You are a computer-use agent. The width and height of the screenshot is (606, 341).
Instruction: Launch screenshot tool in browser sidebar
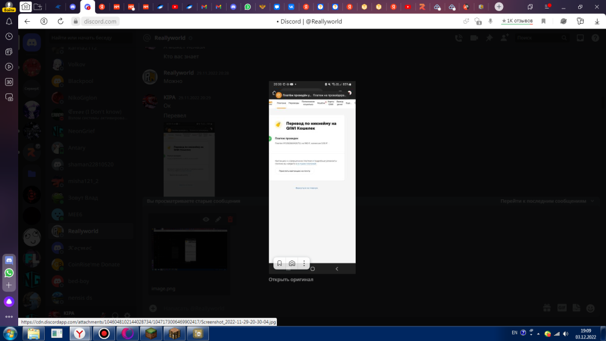pyautogui.click(x=9, y=98)
